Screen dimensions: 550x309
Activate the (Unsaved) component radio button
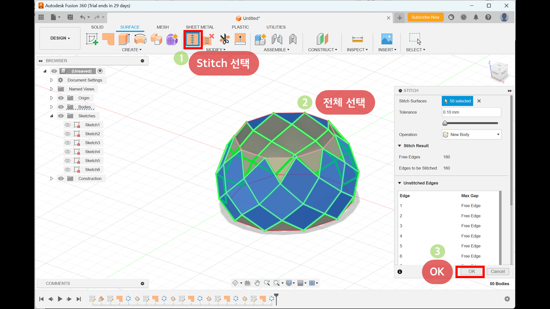100,71
